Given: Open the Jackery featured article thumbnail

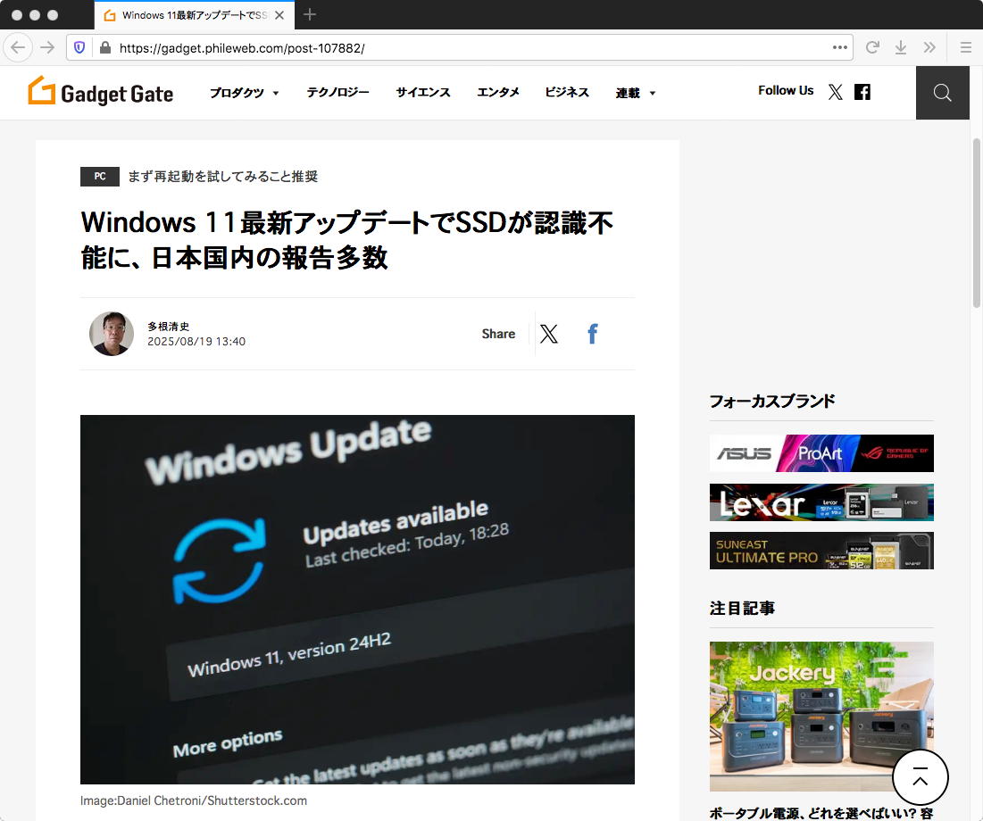Looking at the screenshot, I should coord(821,717).
